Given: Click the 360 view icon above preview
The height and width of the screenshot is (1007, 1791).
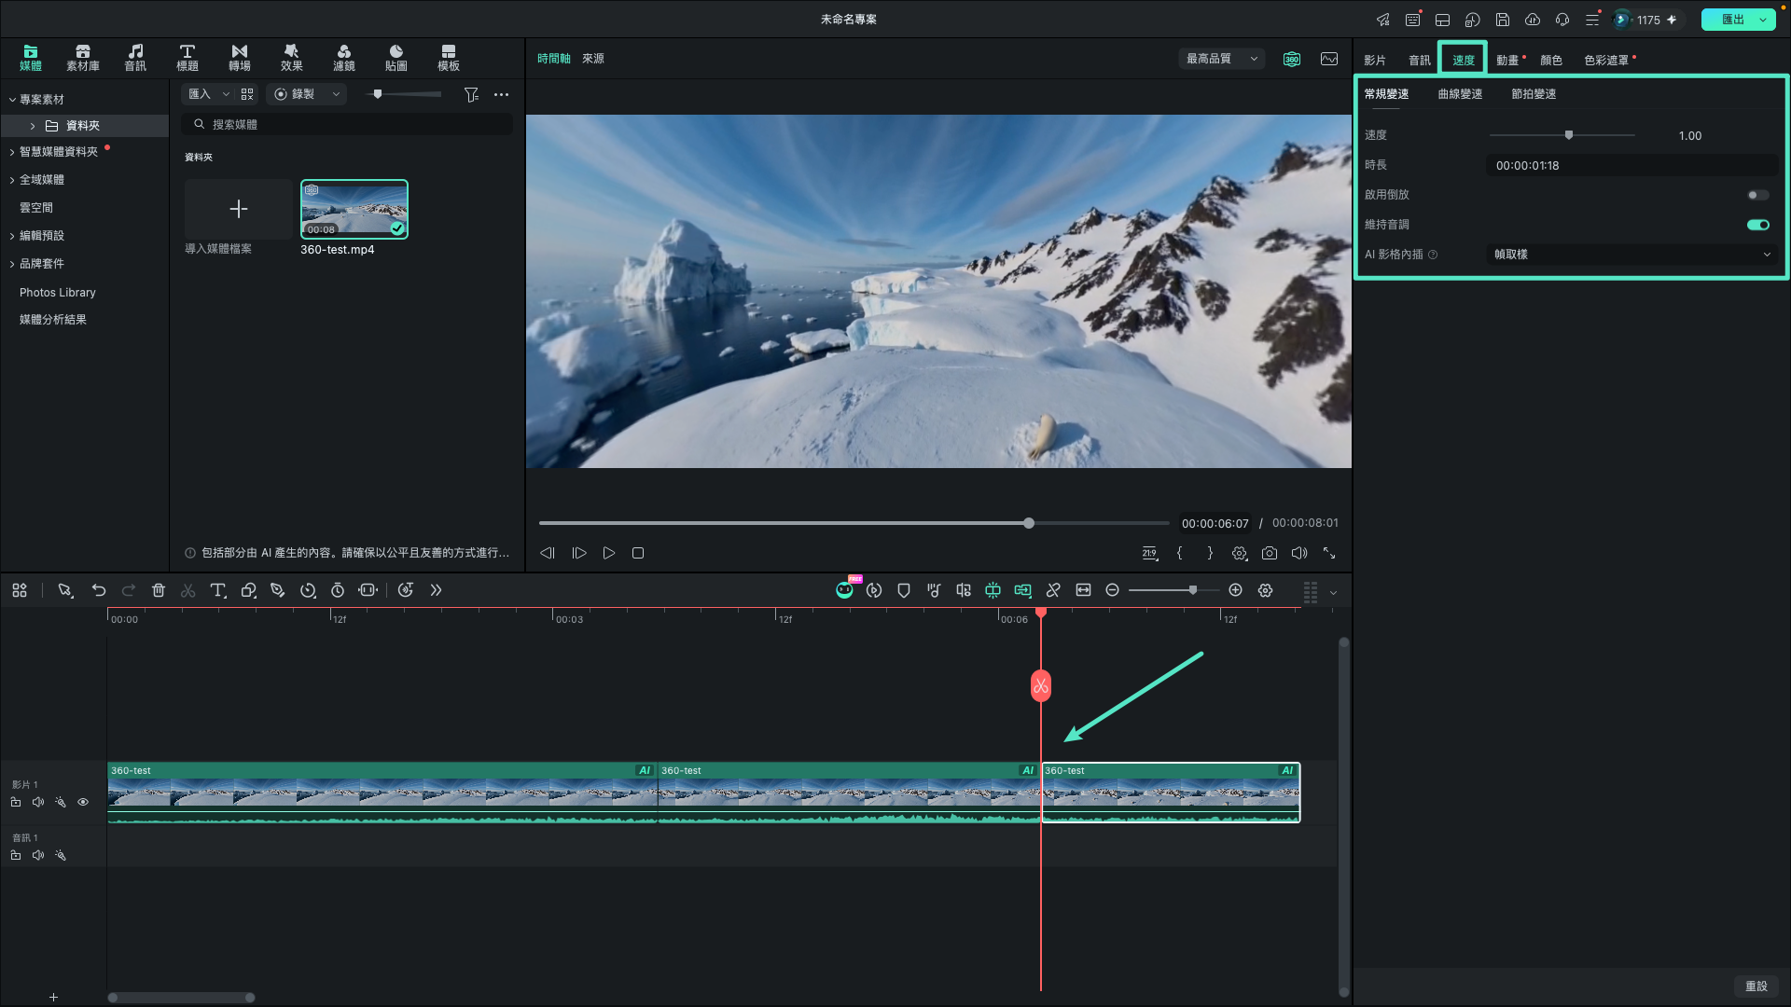Looking at the screenshot, I should [x=1292, y=59].
